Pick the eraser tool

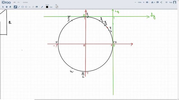[x=10, y=7]
